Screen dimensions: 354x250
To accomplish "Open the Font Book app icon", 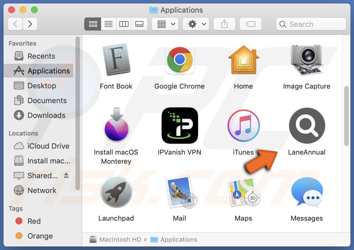I will click(x=116, y=59).
